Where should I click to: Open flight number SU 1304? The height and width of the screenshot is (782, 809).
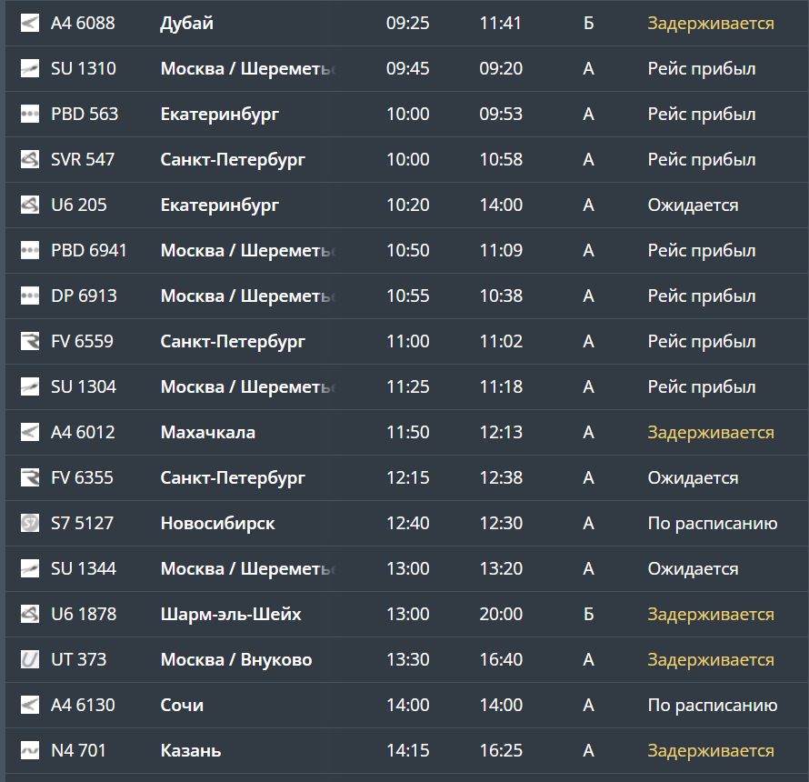point(84,386)
